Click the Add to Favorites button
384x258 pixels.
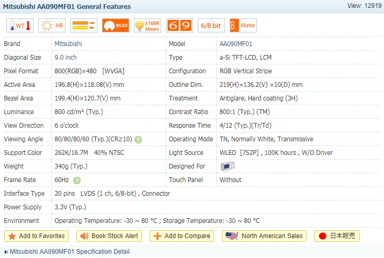[x=36, y=236]
